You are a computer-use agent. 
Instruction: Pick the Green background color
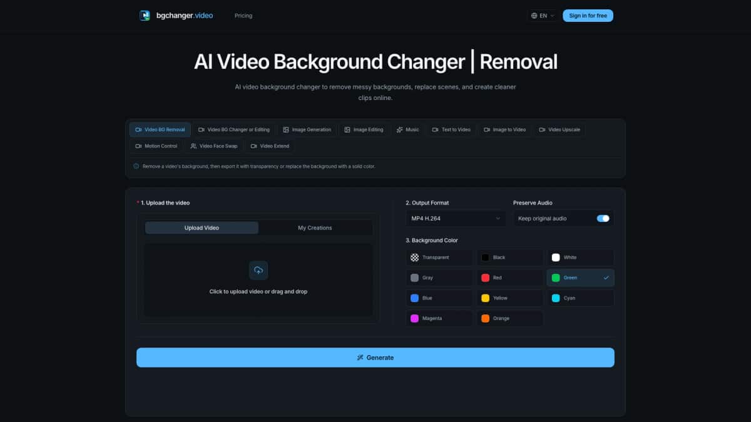581,278
